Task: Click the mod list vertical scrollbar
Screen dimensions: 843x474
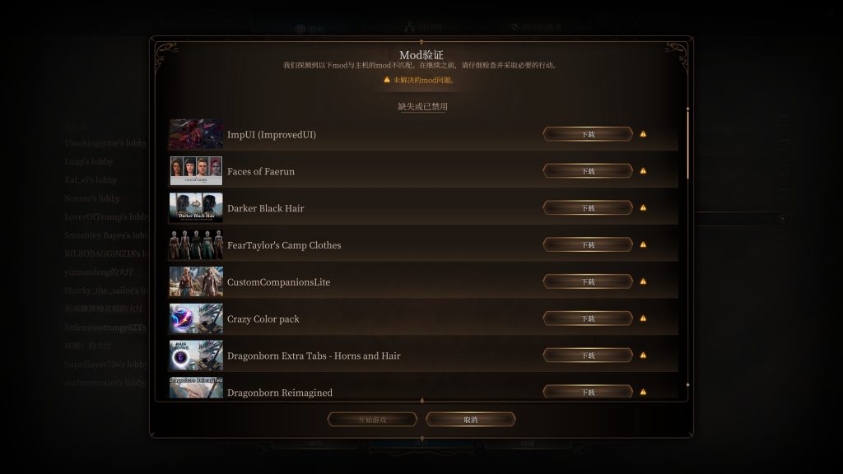Action: (687, 145)
